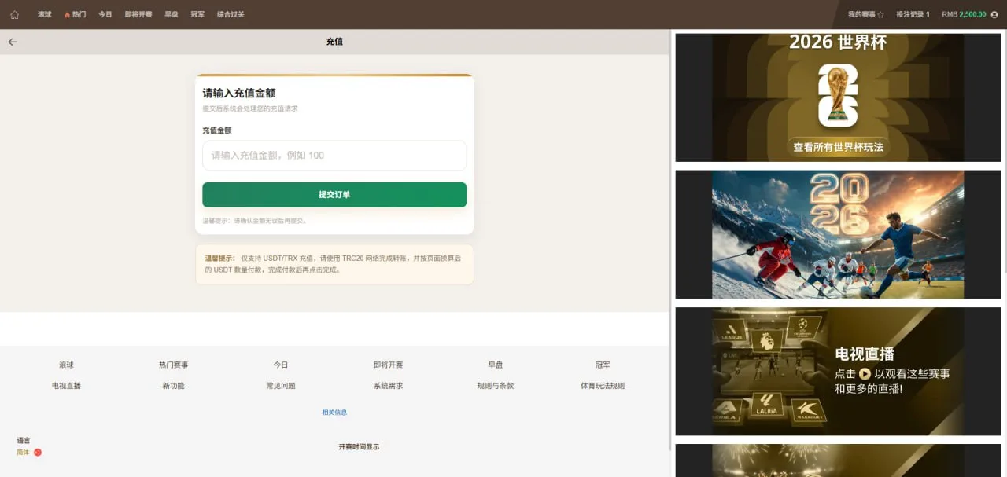This screenshot has width=1007, height=477.
Task: Click the red flag icon beside 简体
Action: point(37,452)
